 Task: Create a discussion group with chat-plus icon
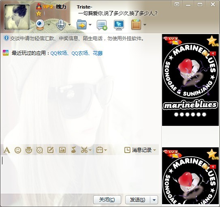(102, 25)
